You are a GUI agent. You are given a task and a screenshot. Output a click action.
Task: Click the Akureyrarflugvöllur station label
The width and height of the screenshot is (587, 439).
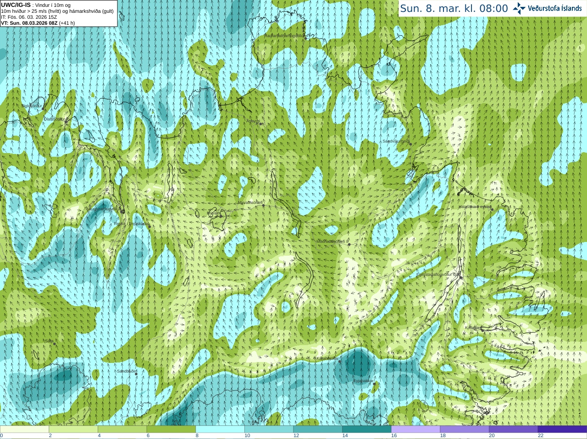point(104,209)
